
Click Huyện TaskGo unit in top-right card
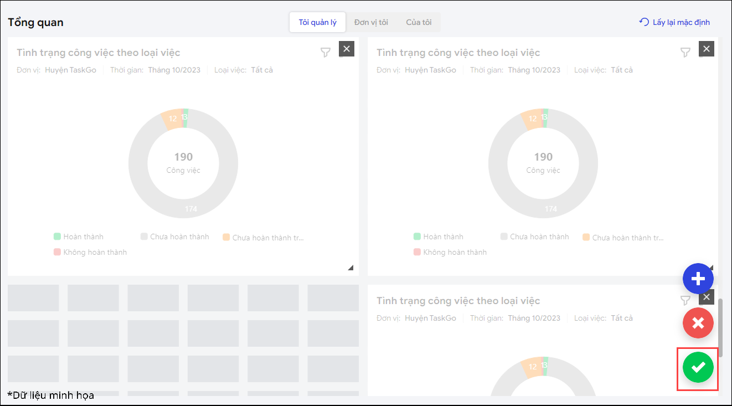pos(430,70)
